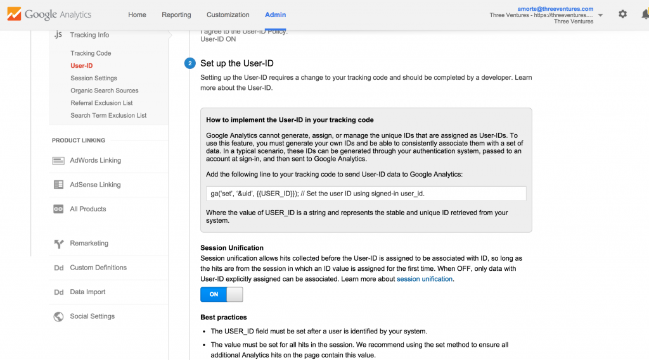Open Remarketing label

click(x=89, y=244)
